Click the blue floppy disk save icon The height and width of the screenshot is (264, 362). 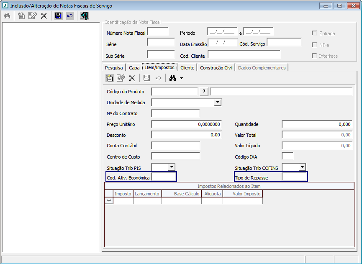[x=58, y=16]
